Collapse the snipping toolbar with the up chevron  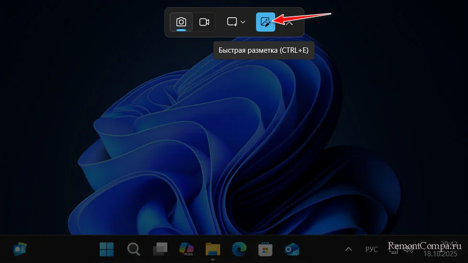[290, 22]
